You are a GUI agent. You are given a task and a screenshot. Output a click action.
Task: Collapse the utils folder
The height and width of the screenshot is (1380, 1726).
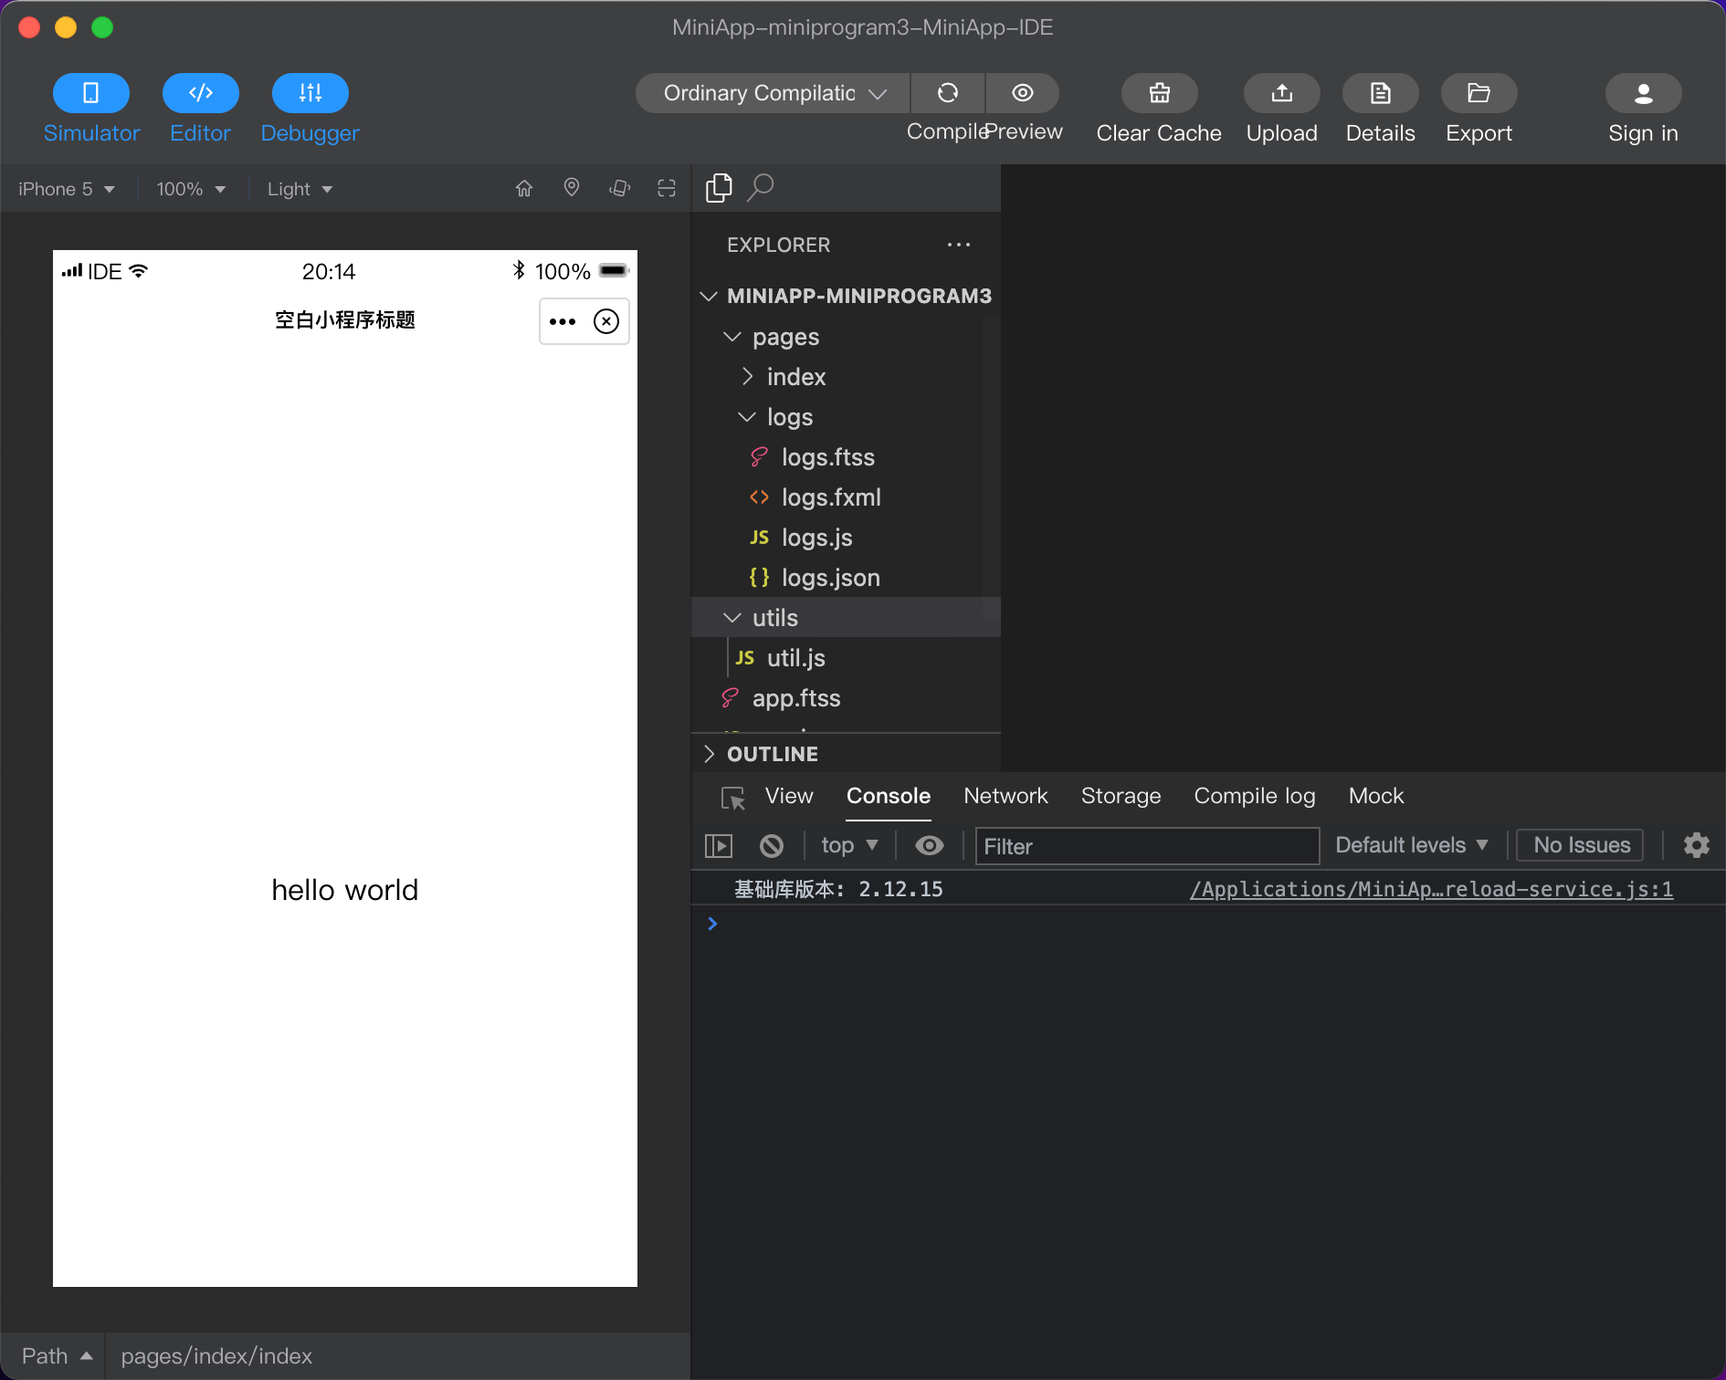pos(846,618)
